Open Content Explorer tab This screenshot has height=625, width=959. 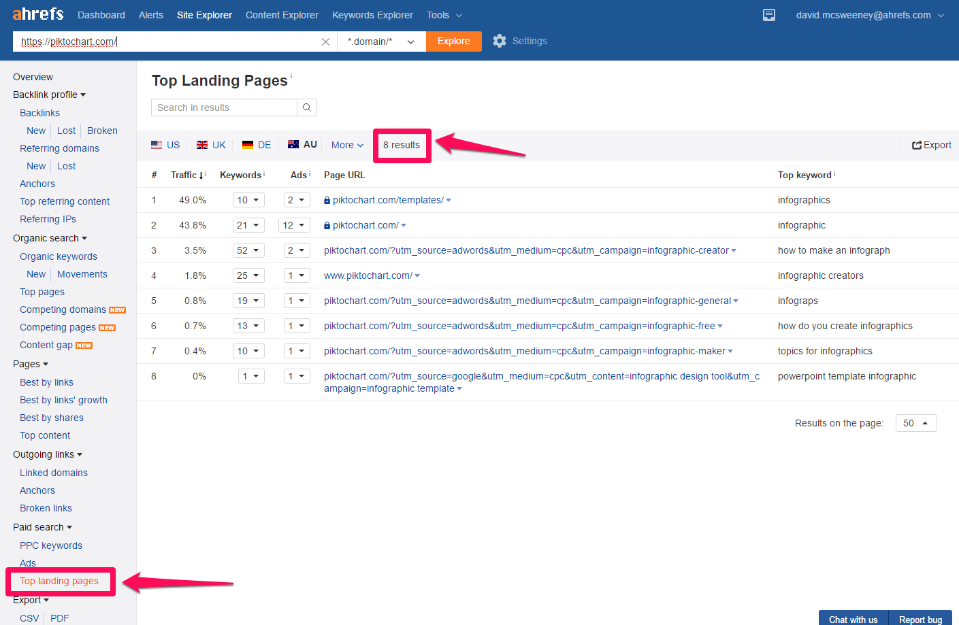[x=282, y=15]
